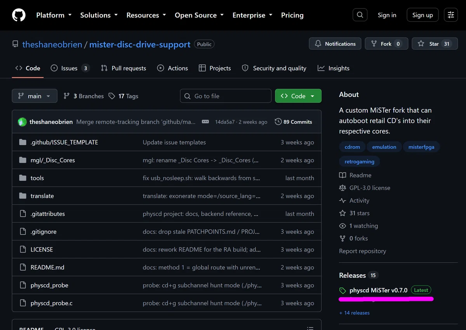Viewport: 466px width, 330px height.
Task: Open the Activity link
Action: [354, 200]
